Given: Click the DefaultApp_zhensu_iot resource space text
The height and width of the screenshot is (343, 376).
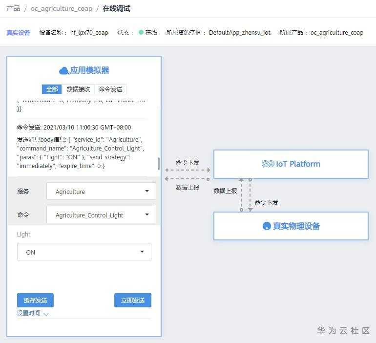Looking at the screenshot, I should [x=240, y=33].
